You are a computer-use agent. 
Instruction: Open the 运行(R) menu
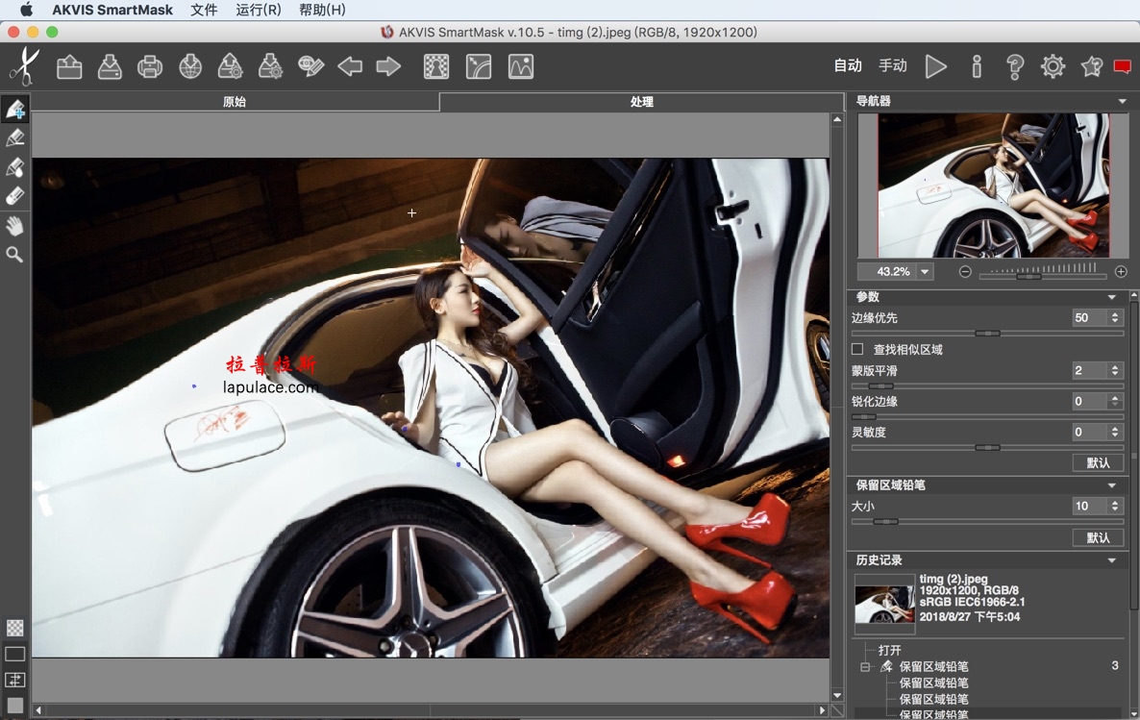coord(258,11)
